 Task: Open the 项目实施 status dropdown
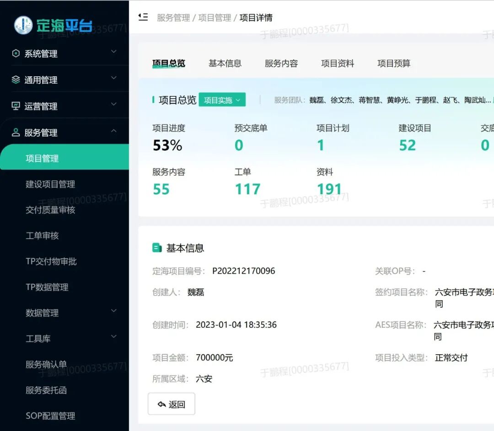point(222,100)
